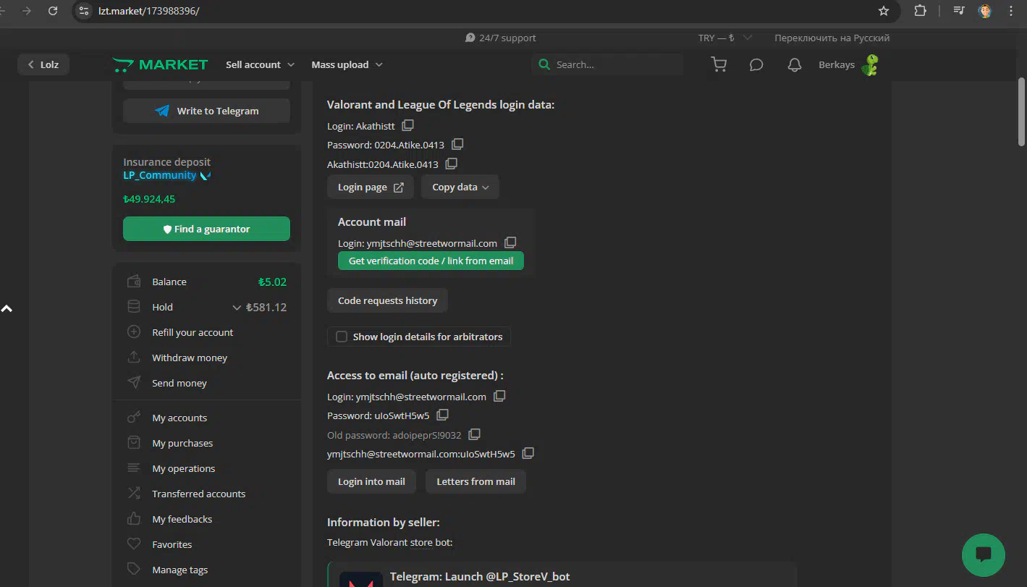Expand the Hold amount chevron
The width and height of the screenshot is (1027, 587).
[237, 308]
